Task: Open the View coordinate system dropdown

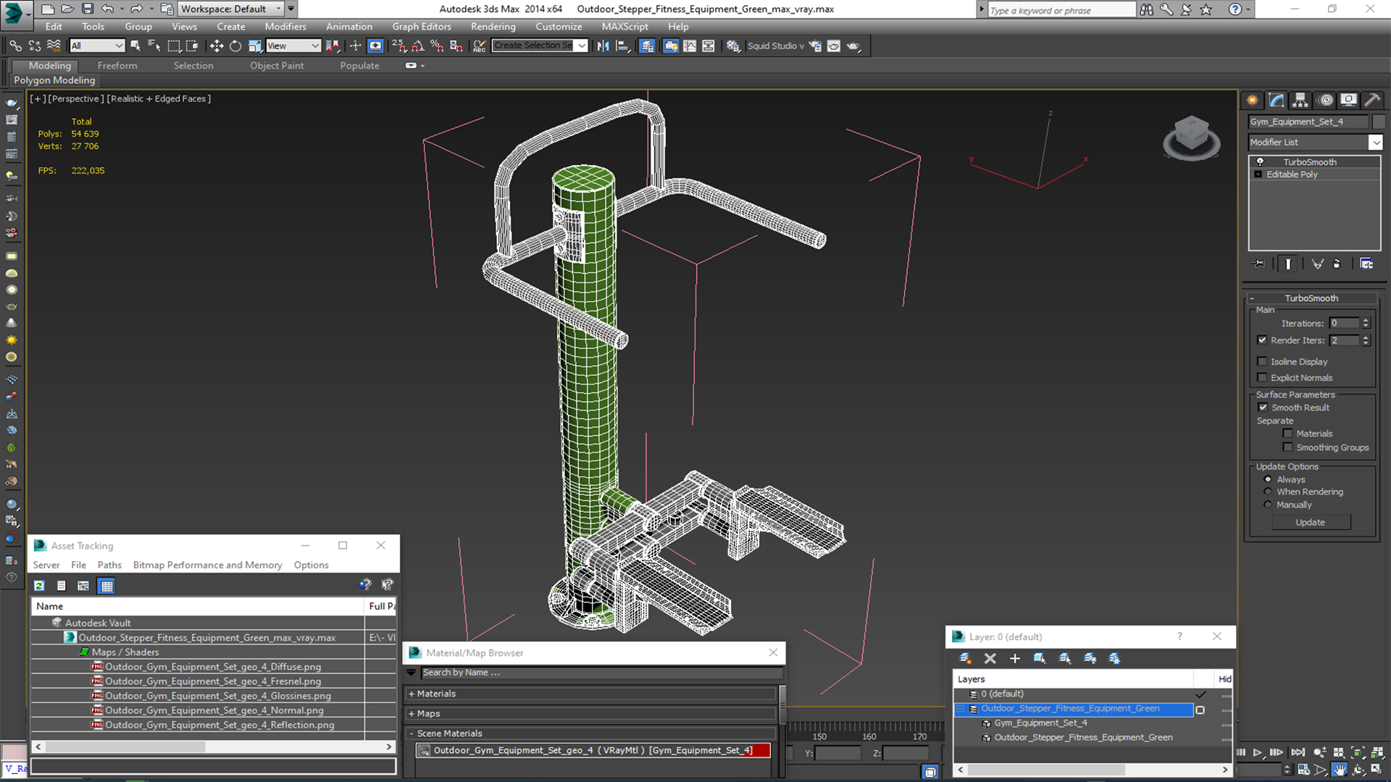Action: tap(293, 46)
